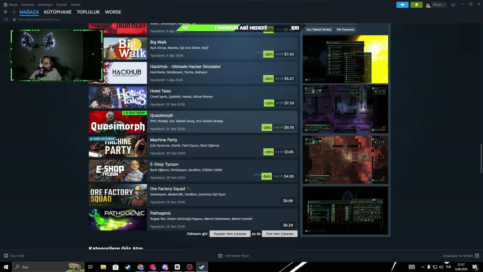Click the Tüm Yeni Çıkanlar button
The height and width of the screenshot is (272, 483).
tap(280, 234)
